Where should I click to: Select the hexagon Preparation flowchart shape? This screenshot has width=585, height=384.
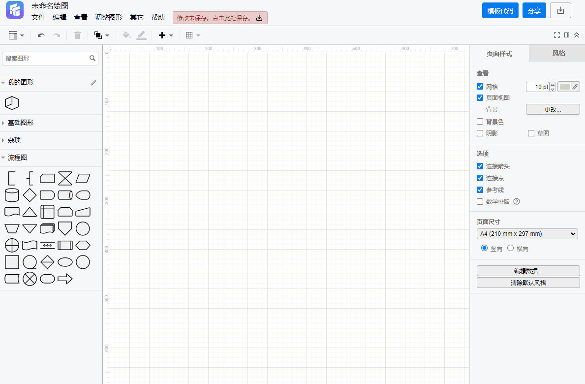[83, 246]
